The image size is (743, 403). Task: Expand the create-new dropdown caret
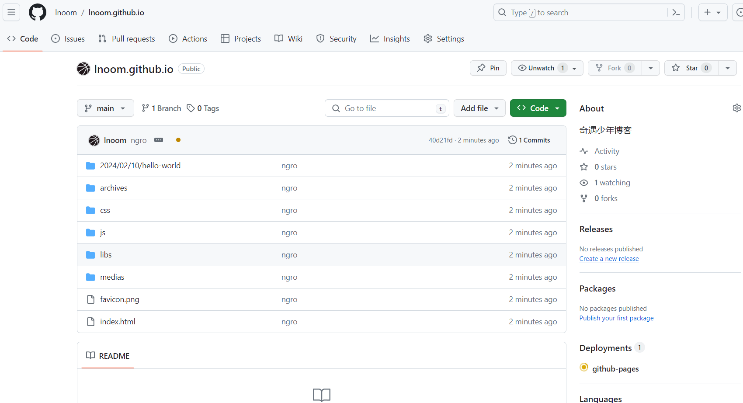(719, 13)
